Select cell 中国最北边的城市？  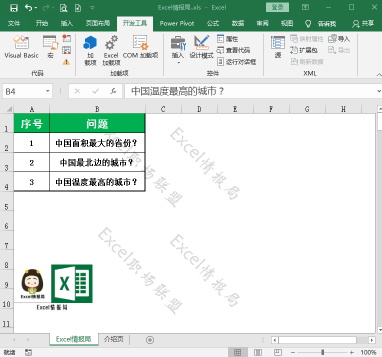(x=97, y=162)
